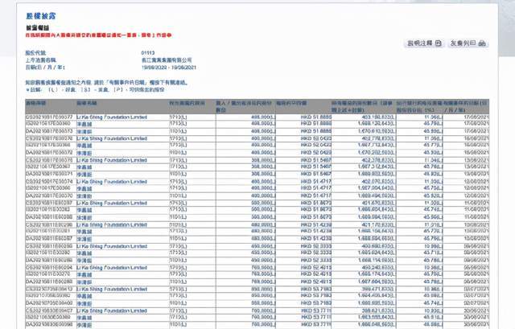Click the 1713(L) reason code in first row
Image resolution: width=515 pixels, height=329 pixels.
pos(179,117)
